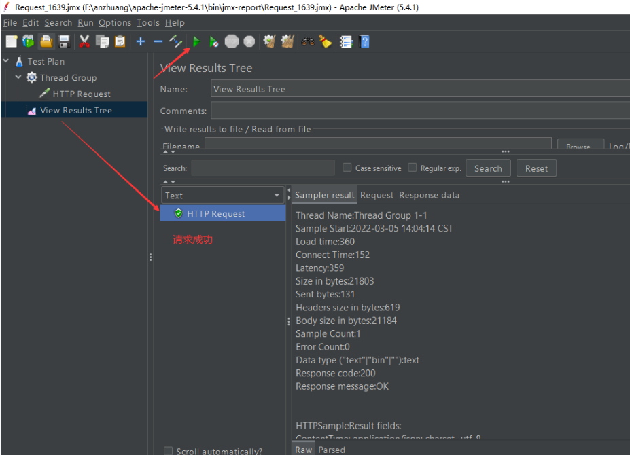Click in the Name input field

420,89
